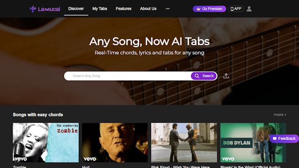This screenshot has height=168, width=299.
Task: Switch to the Discover tab
Action: click(76, 9)
